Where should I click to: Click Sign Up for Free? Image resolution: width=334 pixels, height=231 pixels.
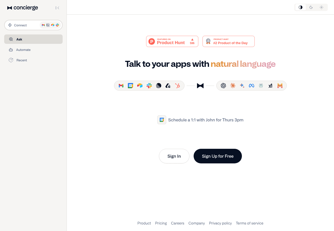(218, 156)
